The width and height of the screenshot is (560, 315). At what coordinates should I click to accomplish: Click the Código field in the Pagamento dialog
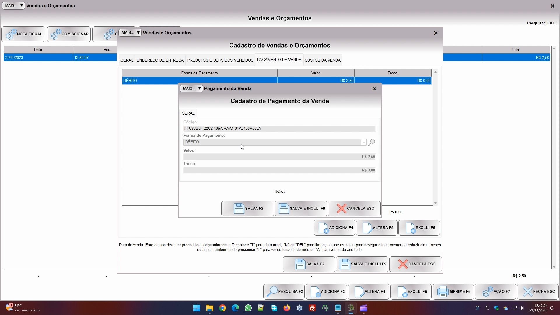(279, 129)
